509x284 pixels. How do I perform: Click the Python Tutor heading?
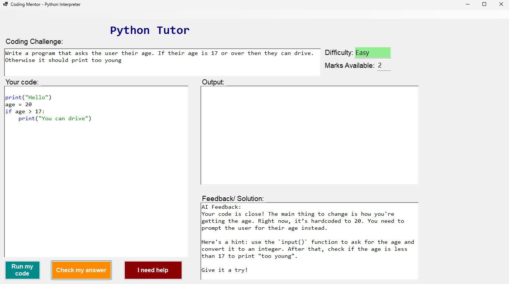pyautogui.click(x=149, y=30)
